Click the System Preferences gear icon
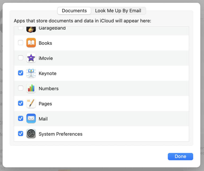This screenshot has width=204, height=171. tap(31, 134)
